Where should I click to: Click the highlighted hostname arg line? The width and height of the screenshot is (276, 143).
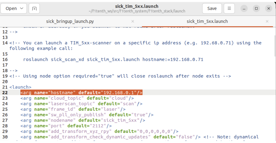pos(81,93)
